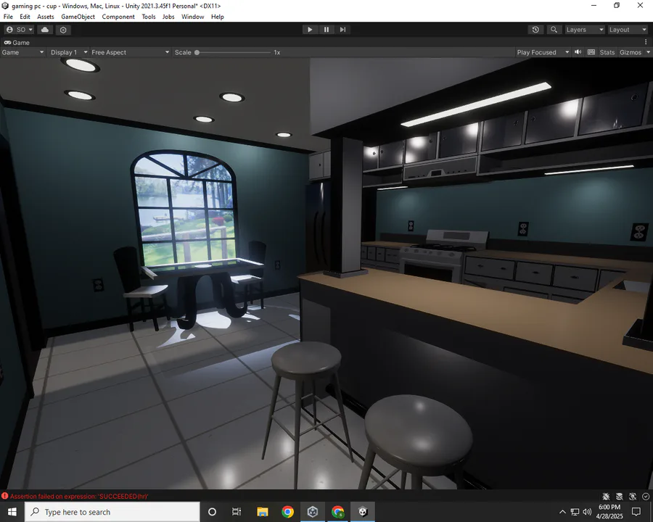Open the Layout dropdown

(x=628, y=30)
